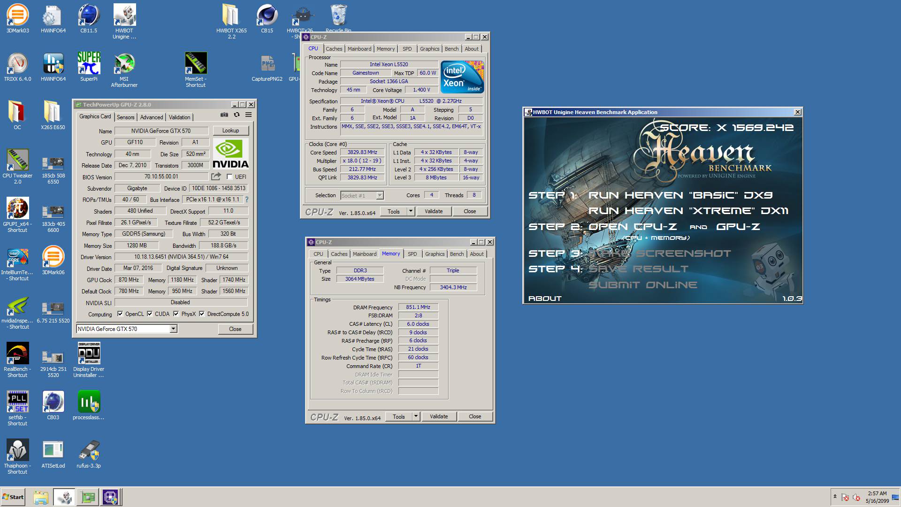
Task: Click GPU-Z screenshot camera icon
Action: coord(224,115)
